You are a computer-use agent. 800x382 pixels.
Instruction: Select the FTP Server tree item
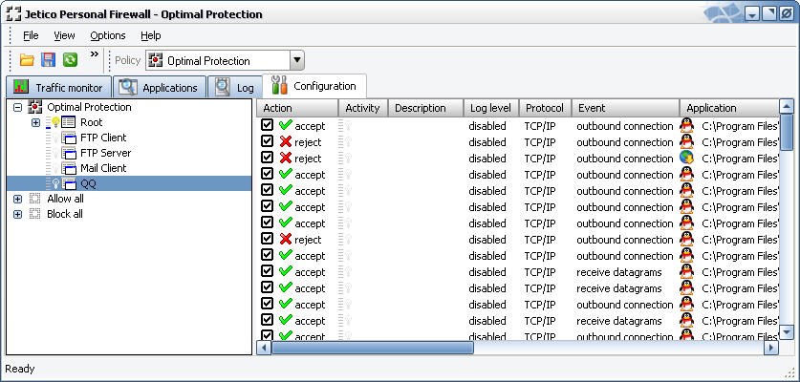105,153
